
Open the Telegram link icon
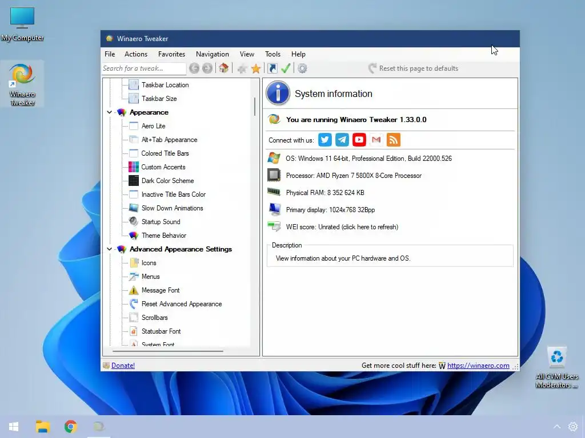point(342,140)
